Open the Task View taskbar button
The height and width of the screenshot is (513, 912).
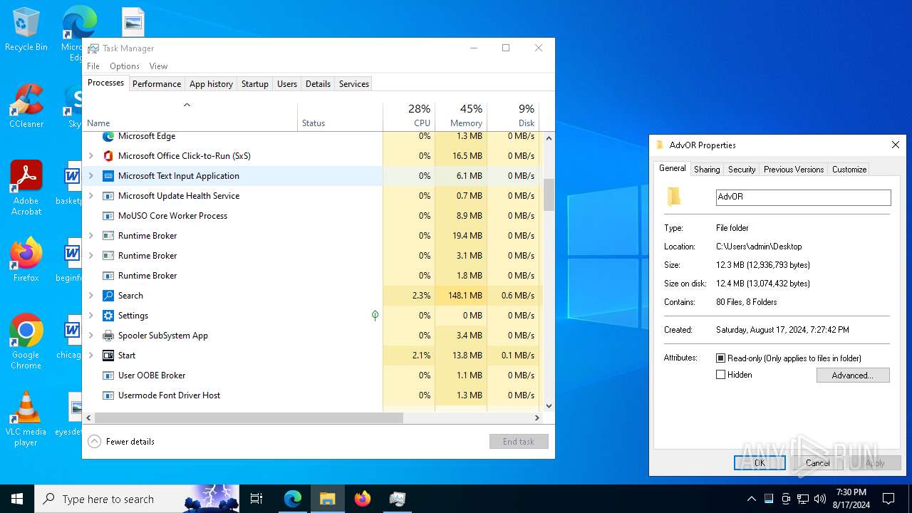[x=256, y=499]
